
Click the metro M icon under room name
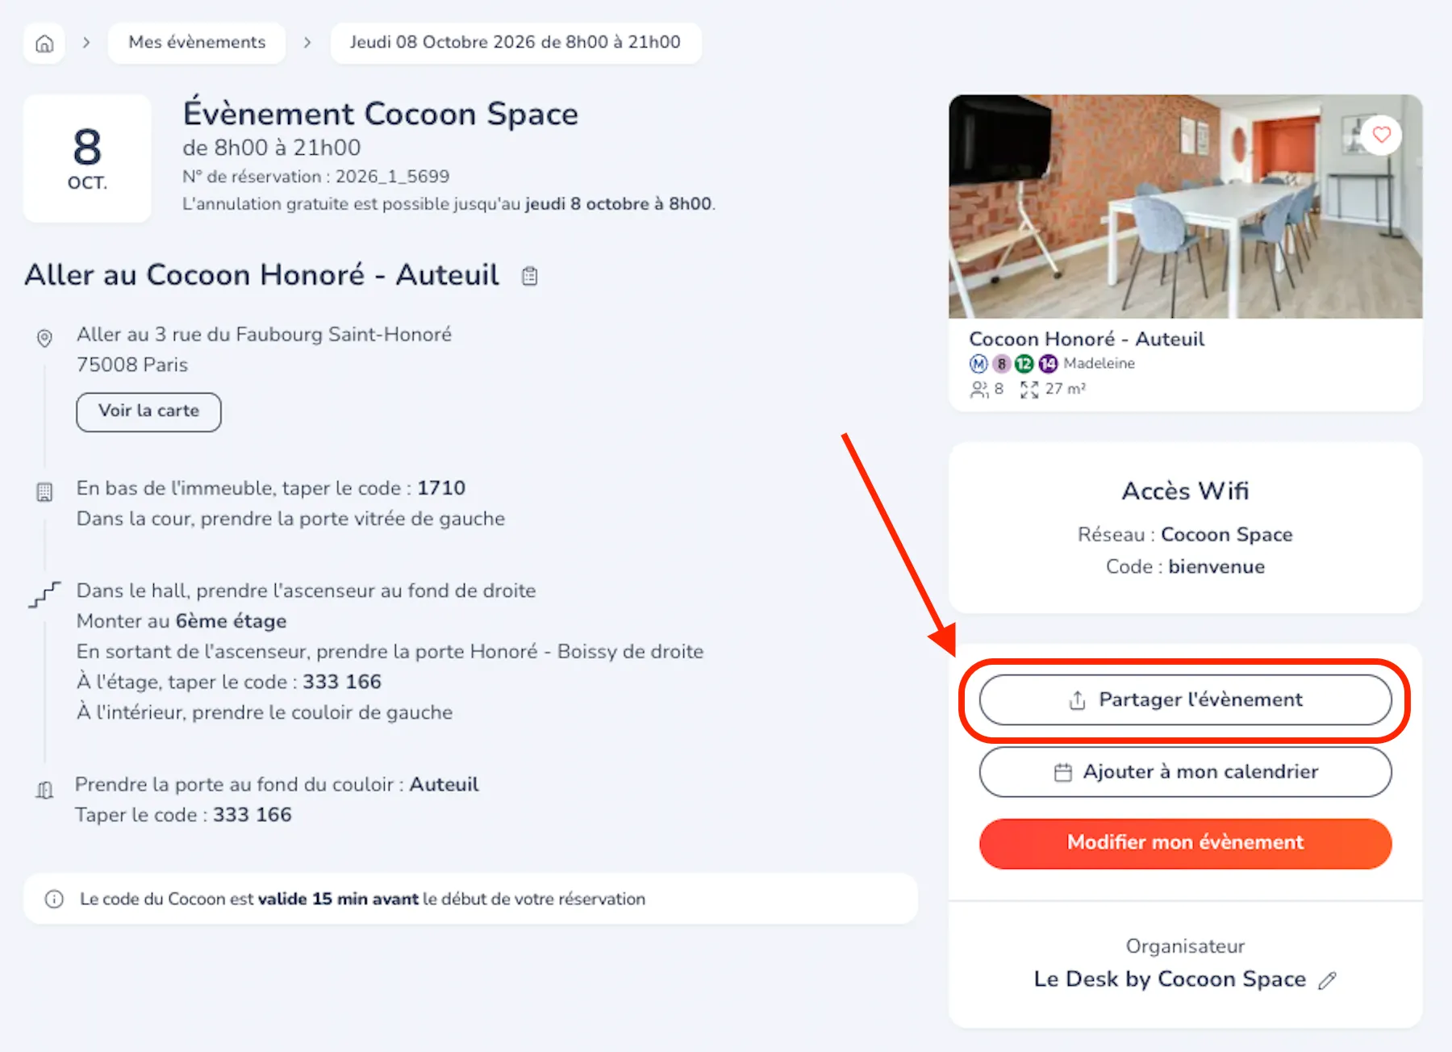coord(978,364)
